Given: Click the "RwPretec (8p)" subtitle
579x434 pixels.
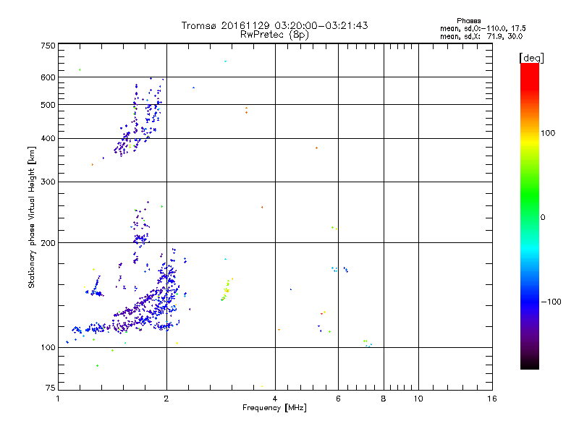Looking at the screenshot, I should tap(274, 35).
